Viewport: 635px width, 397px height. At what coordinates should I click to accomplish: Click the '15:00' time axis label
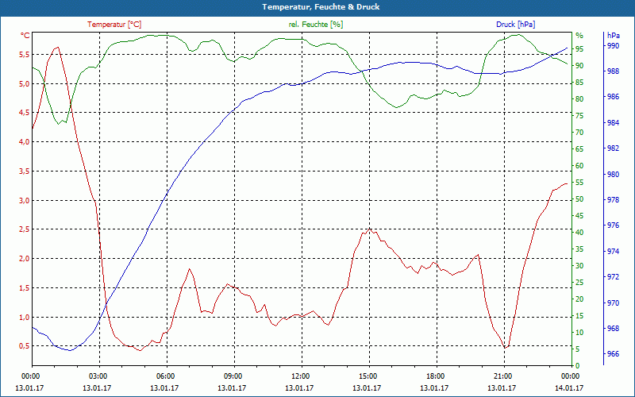pyautogui.click(x=367, y=376)
